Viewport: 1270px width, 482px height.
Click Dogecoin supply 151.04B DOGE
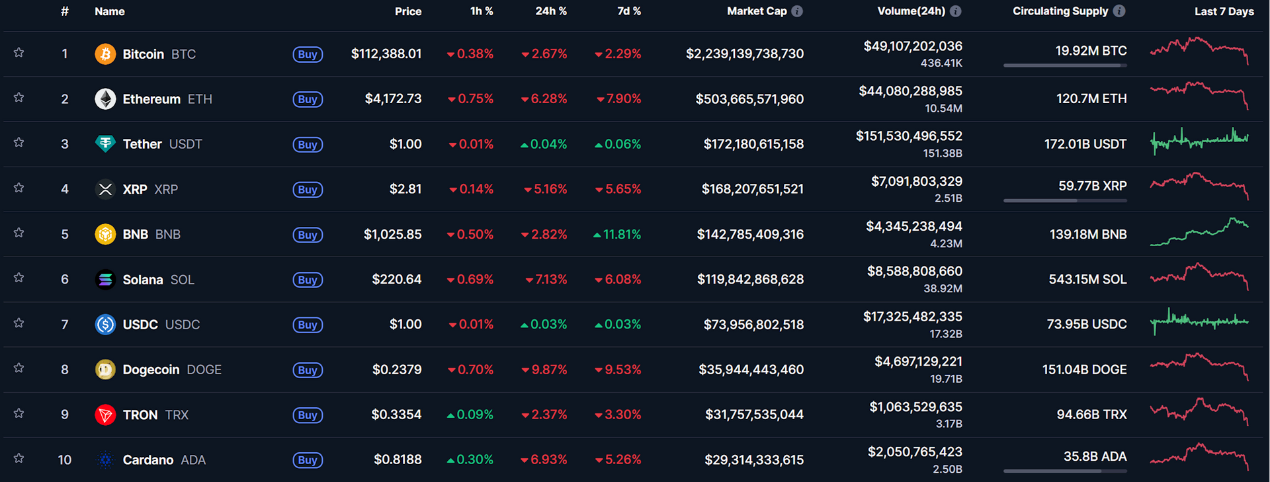(x=1085, y=370)
